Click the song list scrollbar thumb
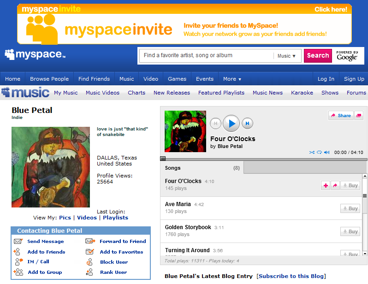 click(x=365, y=195)
